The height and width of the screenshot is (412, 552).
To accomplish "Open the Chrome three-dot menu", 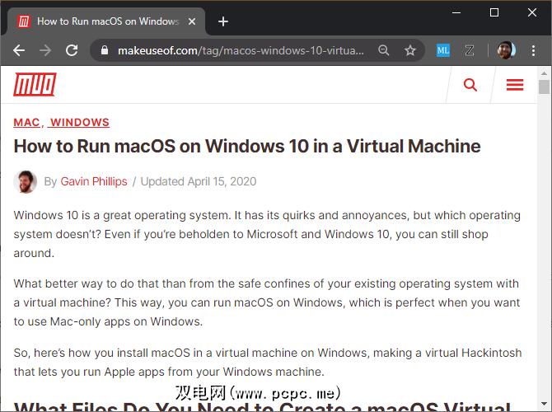I will pyautogui.click(x=533, y=50).
